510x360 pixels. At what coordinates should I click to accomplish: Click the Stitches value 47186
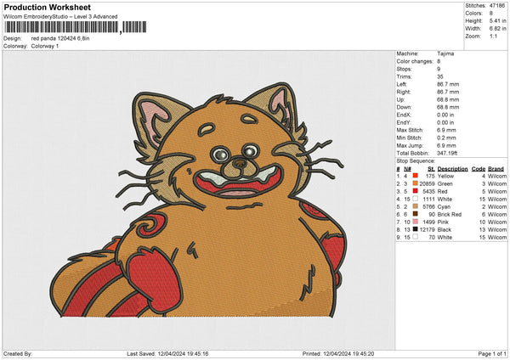point(497,6)
